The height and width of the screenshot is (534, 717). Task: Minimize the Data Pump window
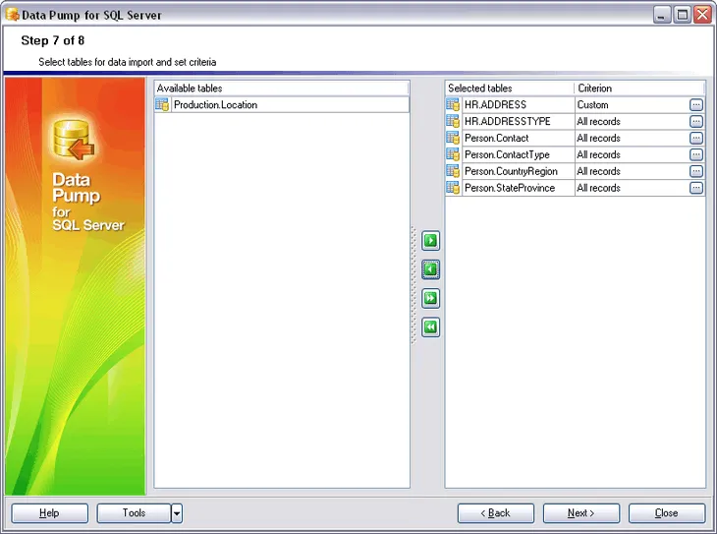tap(661, 15)
